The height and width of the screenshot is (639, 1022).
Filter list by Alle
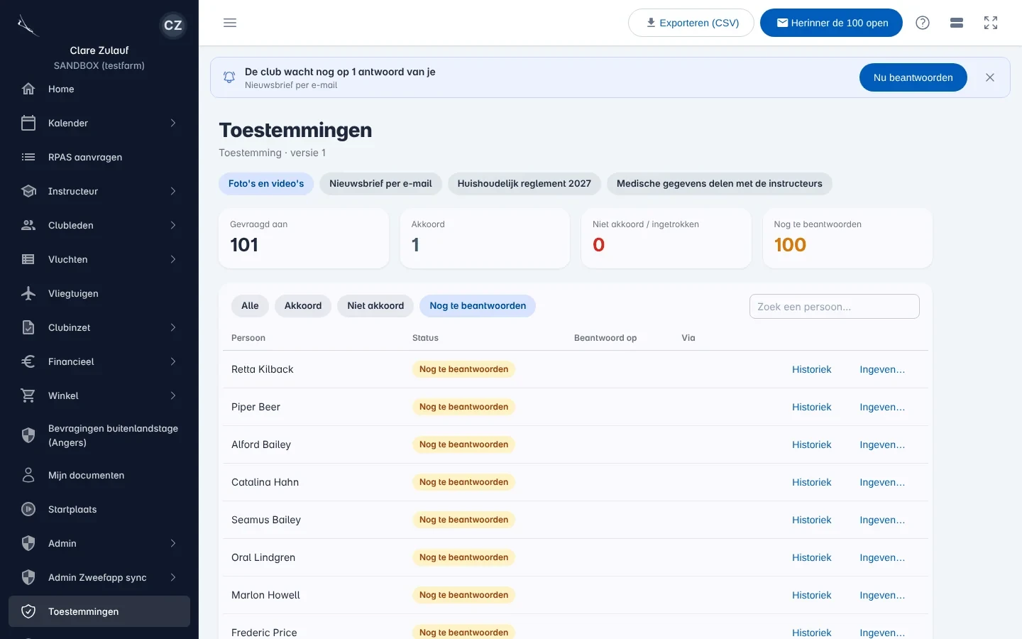(x=250, y=306)
